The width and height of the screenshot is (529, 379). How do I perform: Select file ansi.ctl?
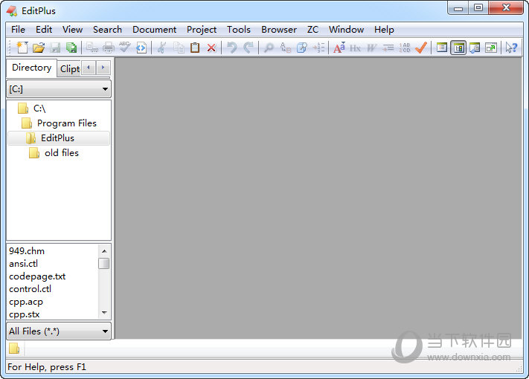click(23, 264)
